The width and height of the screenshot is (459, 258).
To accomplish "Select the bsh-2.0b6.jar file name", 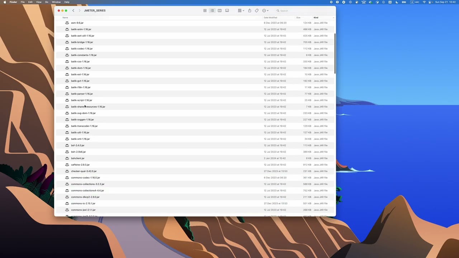I will tap(78, 152).
